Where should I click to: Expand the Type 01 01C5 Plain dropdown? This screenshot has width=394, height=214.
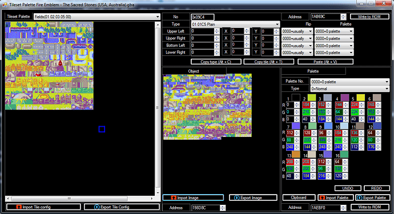[x=235, y=25]
